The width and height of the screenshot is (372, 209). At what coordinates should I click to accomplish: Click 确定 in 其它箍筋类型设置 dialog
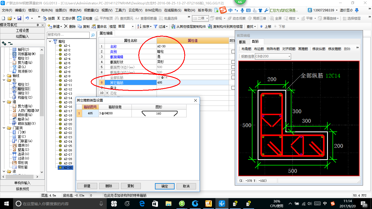[x=165, y=186]
